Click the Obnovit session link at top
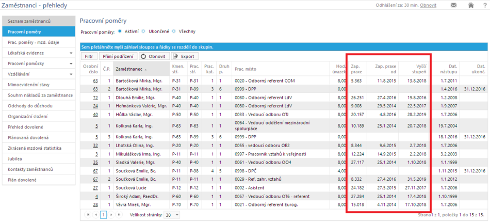The width and height of the screenshot is (490, 223). 428,5
